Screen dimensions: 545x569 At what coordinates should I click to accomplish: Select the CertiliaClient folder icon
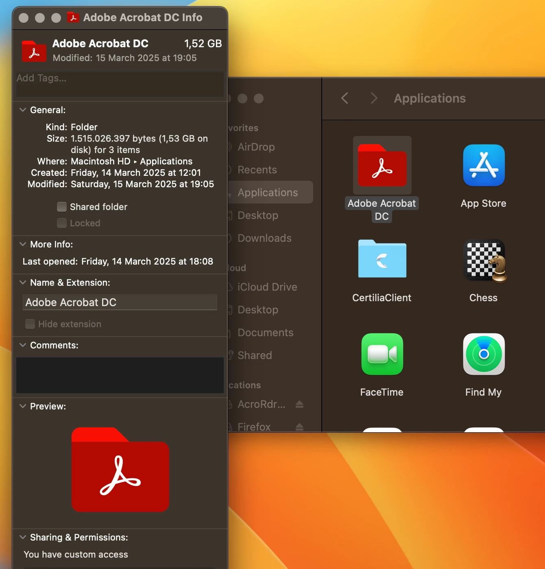pyautogui.click(x=382, y=259)
